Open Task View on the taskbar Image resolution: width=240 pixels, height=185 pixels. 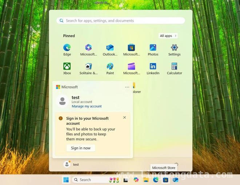pos(126,180)
